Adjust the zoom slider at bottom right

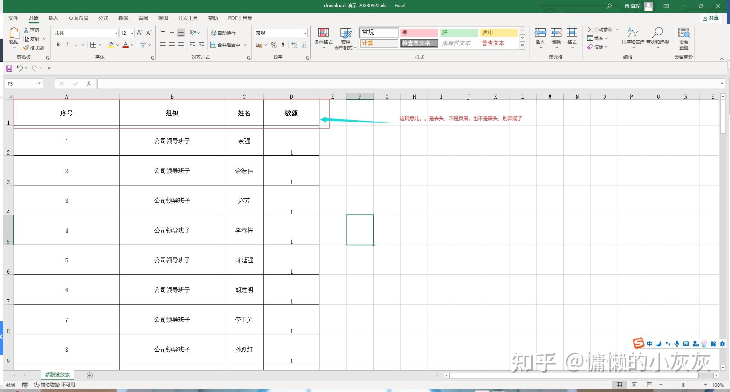click(683, 385)
